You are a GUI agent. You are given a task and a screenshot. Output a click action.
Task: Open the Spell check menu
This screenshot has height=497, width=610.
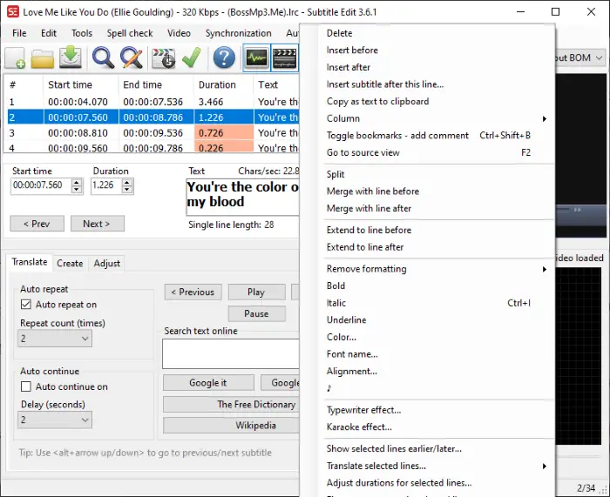tap(130, 33)
